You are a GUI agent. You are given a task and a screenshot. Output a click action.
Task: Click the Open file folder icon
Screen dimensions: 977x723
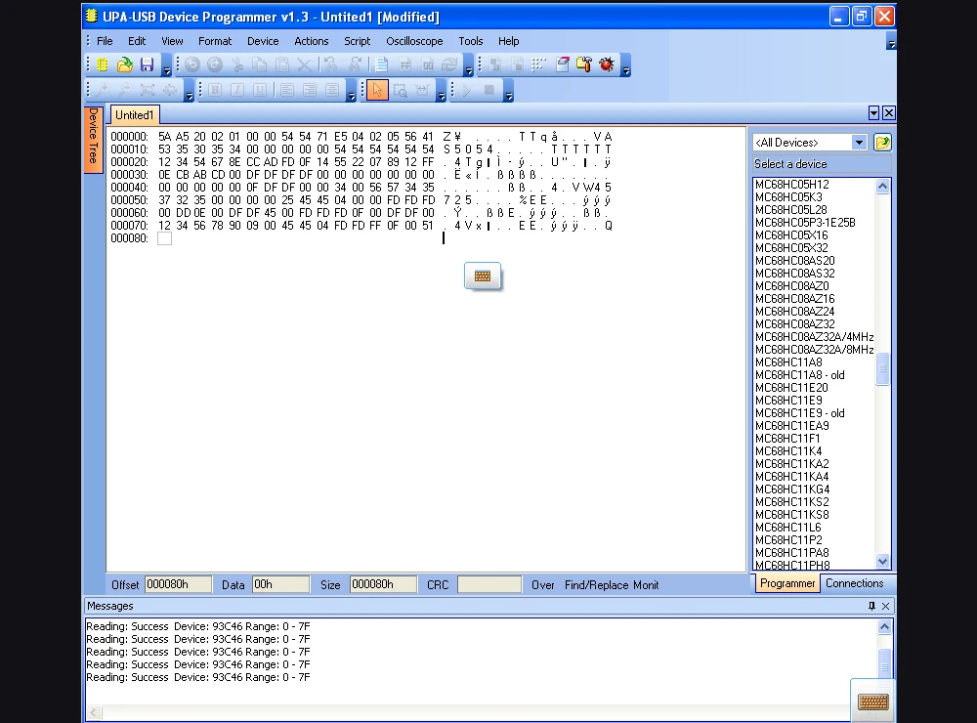[x=125, y=65]
